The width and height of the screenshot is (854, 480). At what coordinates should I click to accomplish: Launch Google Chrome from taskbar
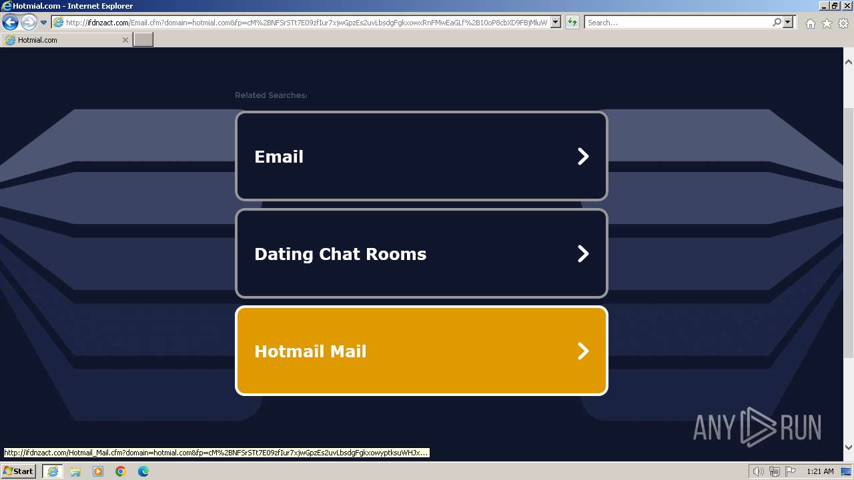click(x=121, y=471)
